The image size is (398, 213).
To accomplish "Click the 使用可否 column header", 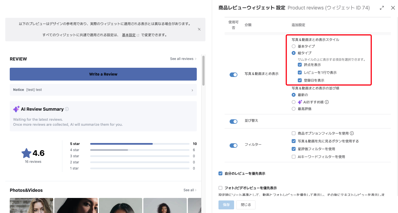I will pos(233,25).
